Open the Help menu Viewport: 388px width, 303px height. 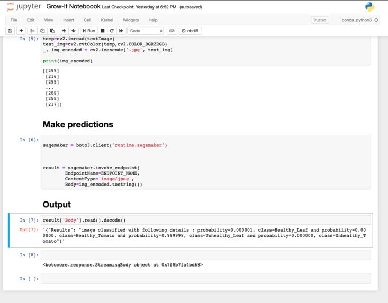(153, 20)
